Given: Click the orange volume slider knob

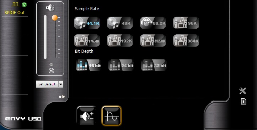Looking at the screenshot, I should pyautogui.click(x=55, y=18).
